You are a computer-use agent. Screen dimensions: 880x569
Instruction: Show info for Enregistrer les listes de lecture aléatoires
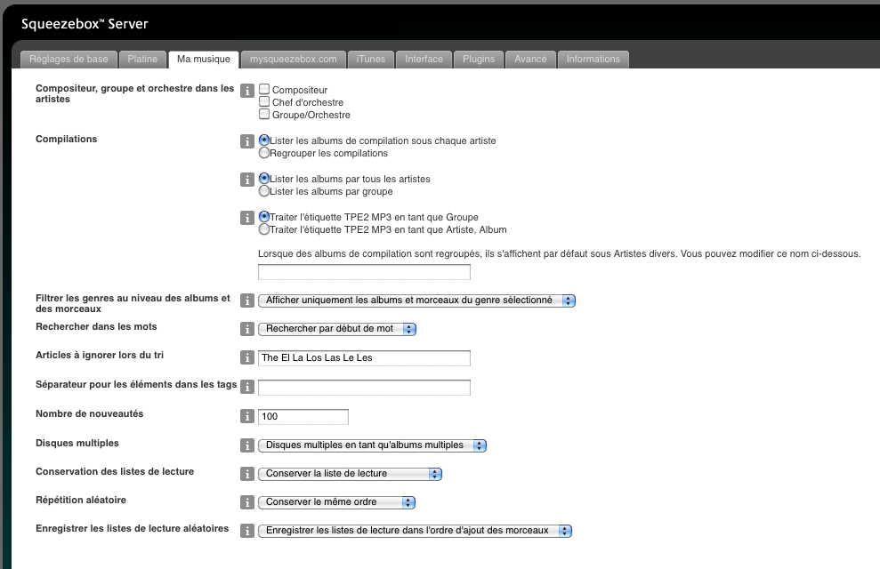pyautogui.click(x=247, y=531)
